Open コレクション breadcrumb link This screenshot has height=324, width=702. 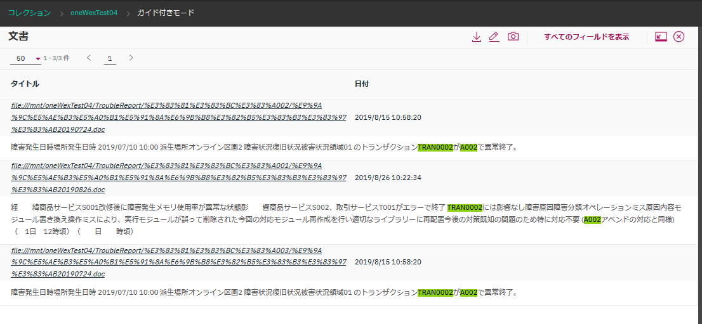tap(30, 13)
